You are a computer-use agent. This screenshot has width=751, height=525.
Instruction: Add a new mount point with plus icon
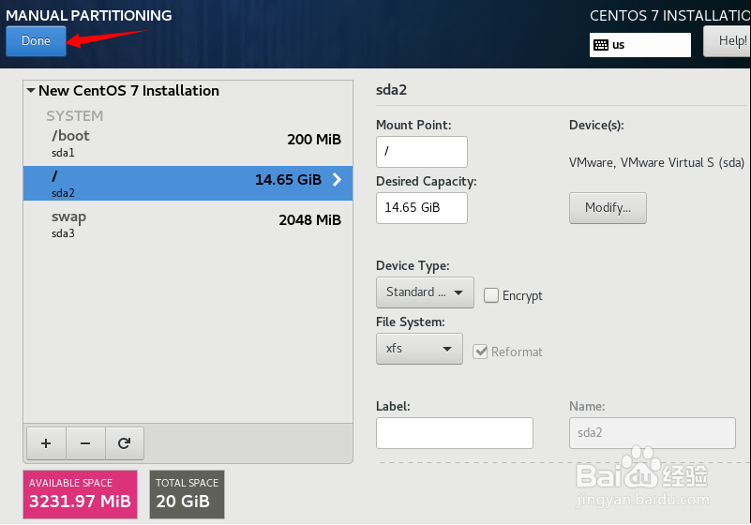pos(46,443)
